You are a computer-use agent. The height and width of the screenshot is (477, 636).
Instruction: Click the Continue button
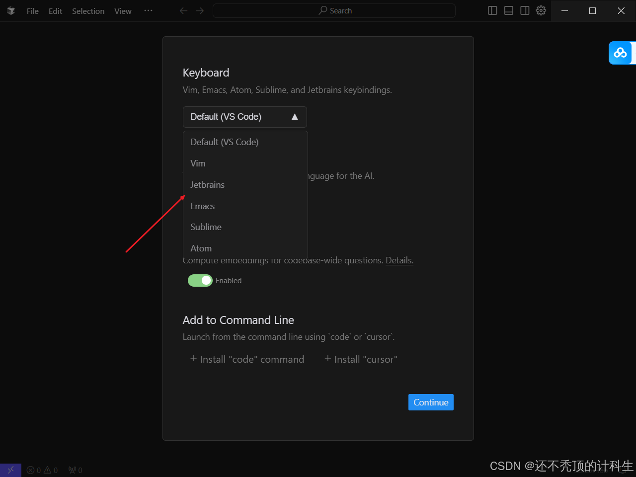pyautogui.click(x=431, y=402)
